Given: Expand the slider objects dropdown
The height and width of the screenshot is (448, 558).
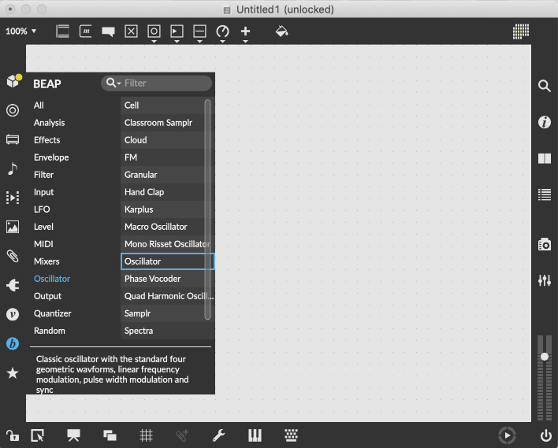Looking at the screenshot, I should (x=199, y=42).
